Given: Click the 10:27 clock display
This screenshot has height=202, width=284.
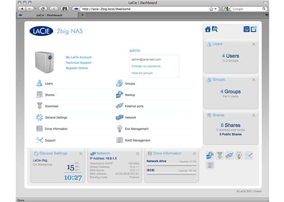Looking at the screenshot, I should coord(73,178).
